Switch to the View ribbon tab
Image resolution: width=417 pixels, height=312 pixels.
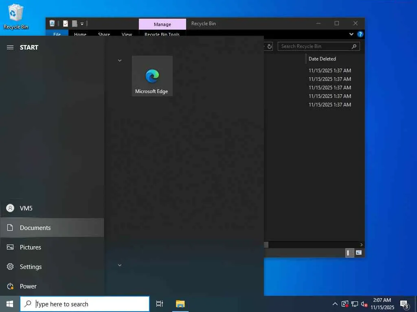(127, 33)
